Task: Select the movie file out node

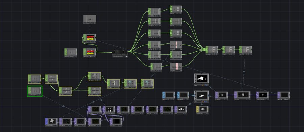Action: coord(284,96)
